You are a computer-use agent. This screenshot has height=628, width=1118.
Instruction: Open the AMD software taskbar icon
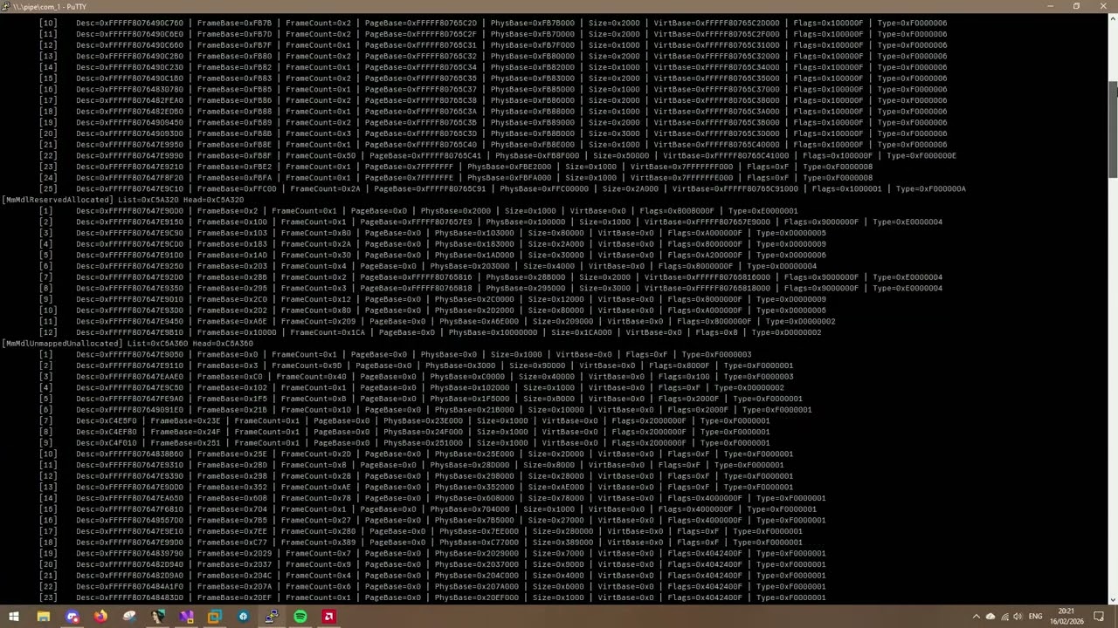coord(328,617)
